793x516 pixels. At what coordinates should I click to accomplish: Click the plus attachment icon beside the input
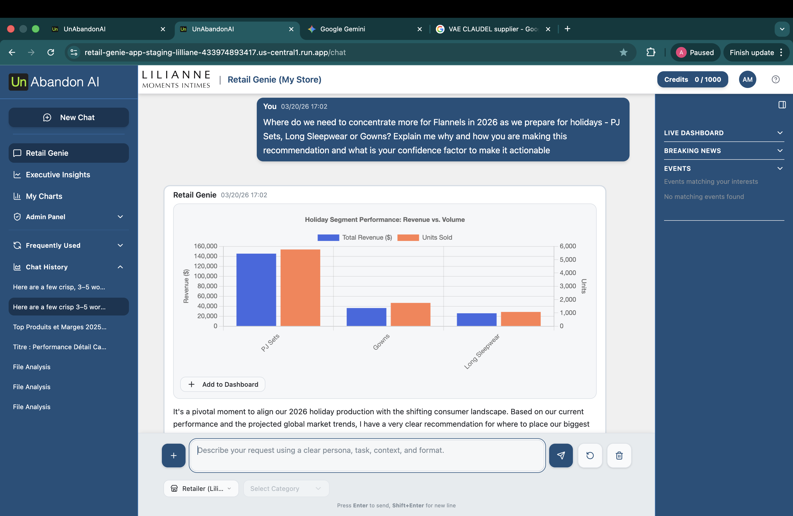pos(173,455)
